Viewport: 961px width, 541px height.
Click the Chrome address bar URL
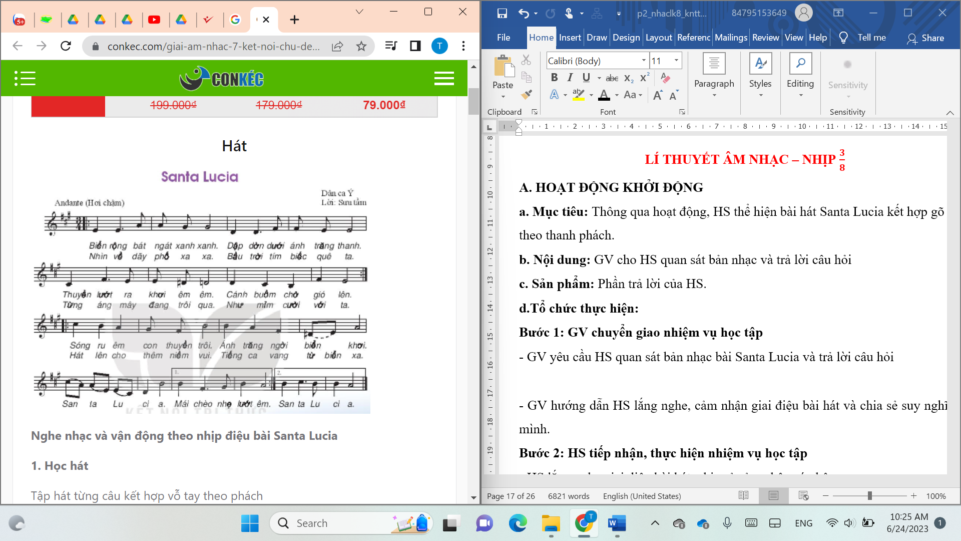coord(214,47)
